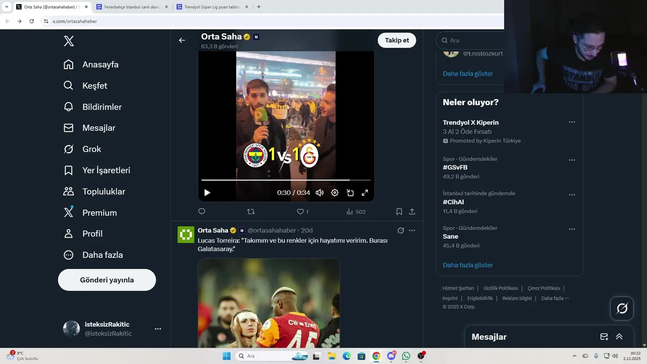Open Profil page
Screen dimensions: 647x364
83,234
